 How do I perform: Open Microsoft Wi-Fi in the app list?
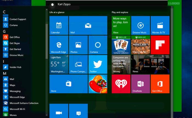click(14, 109)
